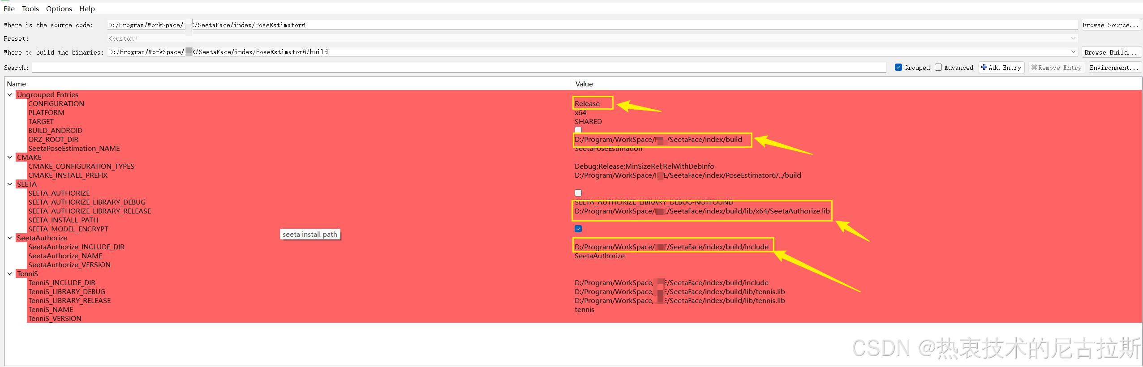Click Browse Source button
This screenshot has height=367, width=1143.
pos(1111,25)
